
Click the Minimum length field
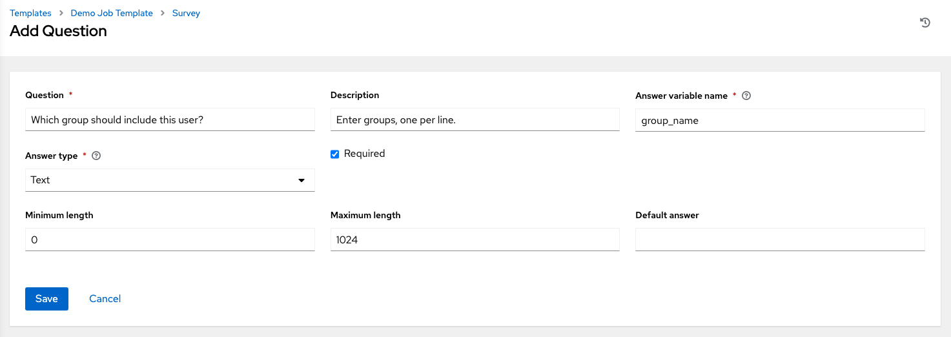point(170,240)
